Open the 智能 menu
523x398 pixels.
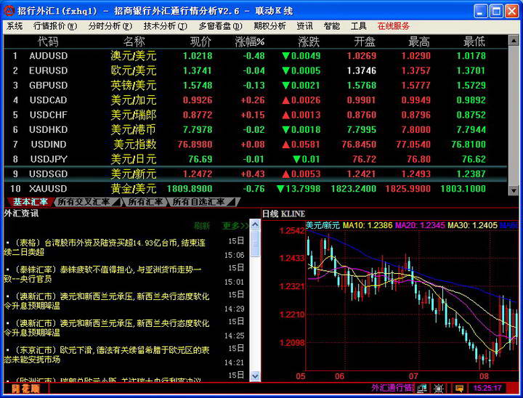pyautogui.click(x=332, y=26)
